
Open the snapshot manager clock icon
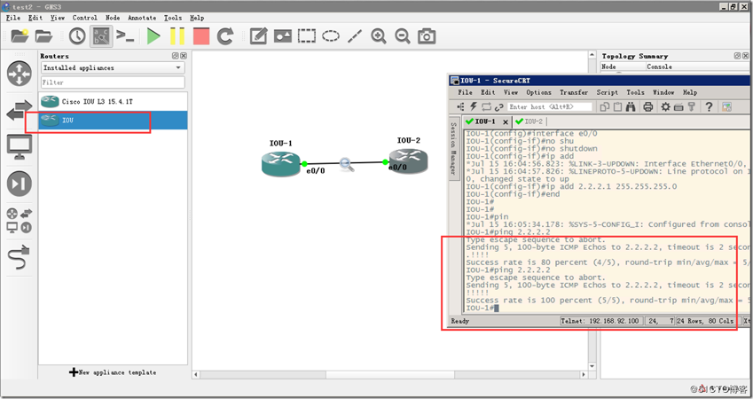(77, 36)
